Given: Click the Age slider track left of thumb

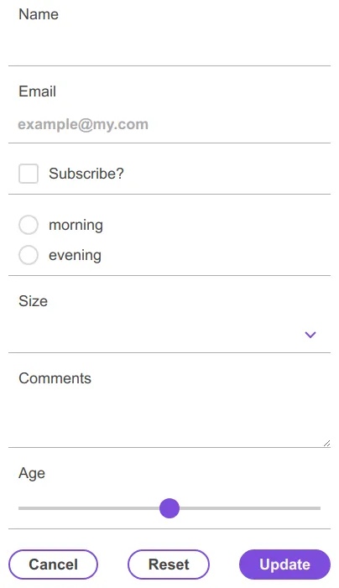Looking at the screenshot, I should coord(89,508).
